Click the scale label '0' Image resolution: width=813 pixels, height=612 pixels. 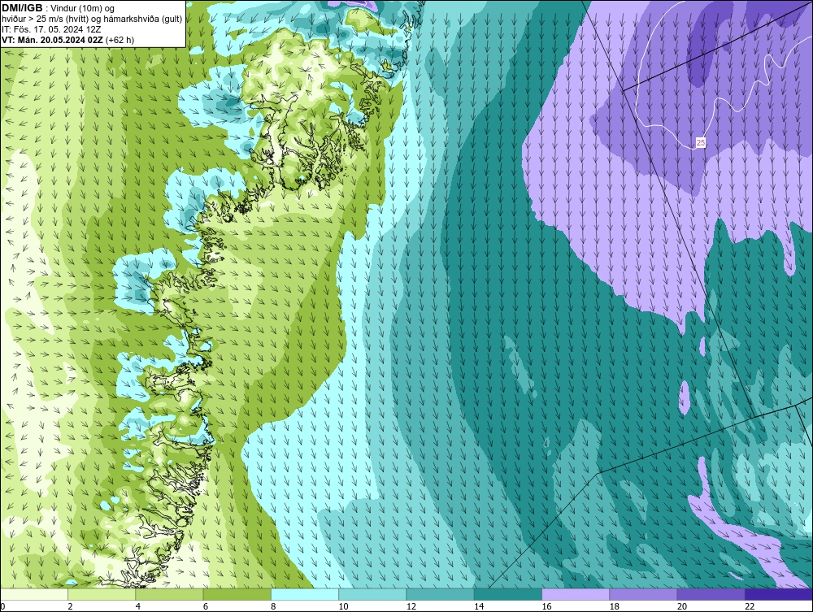point(2,607)
